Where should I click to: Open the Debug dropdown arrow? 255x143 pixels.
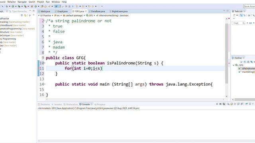click(10, 6)
